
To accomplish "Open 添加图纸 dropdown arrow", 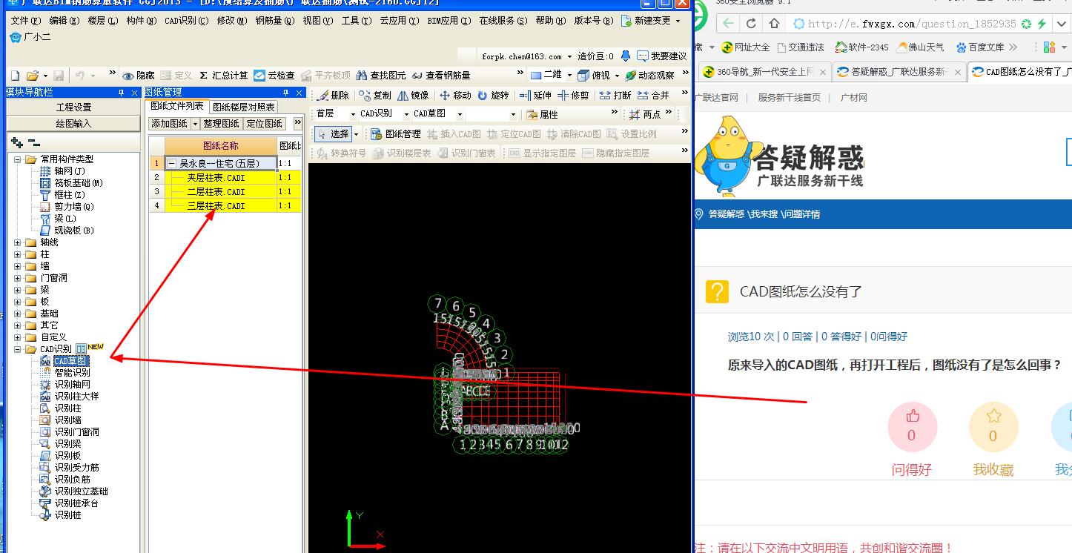I will tap(196, 124).
